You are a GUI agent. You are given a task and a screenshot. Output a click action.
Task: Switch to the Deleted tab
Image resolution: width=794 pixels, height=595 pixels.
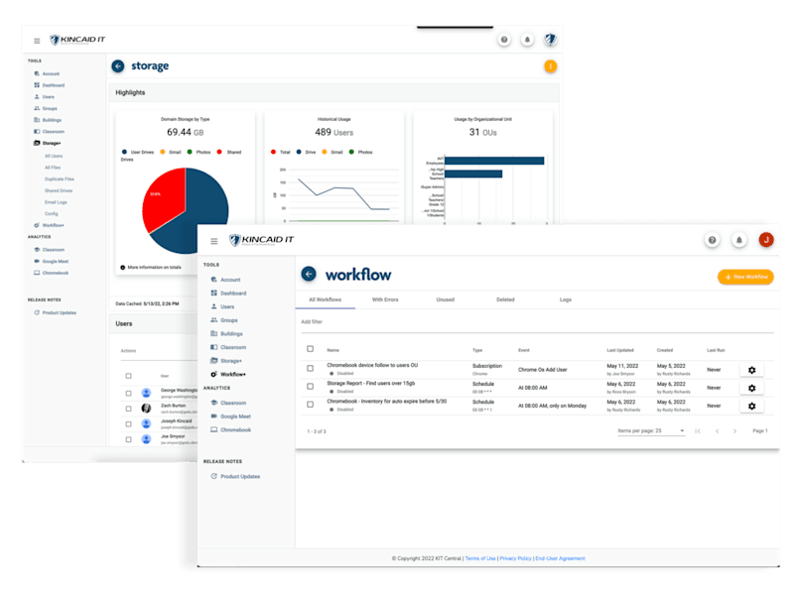tap(505, 299)
